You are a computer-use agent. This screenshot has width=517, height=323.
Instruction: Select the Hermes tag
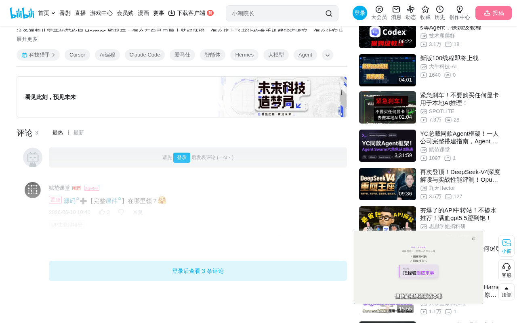click(244, 55)
